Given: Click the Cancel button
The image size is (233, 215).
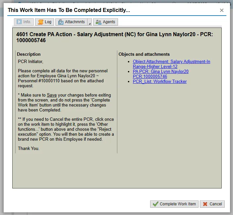Looking at the screenshot, I should [212, 204].
